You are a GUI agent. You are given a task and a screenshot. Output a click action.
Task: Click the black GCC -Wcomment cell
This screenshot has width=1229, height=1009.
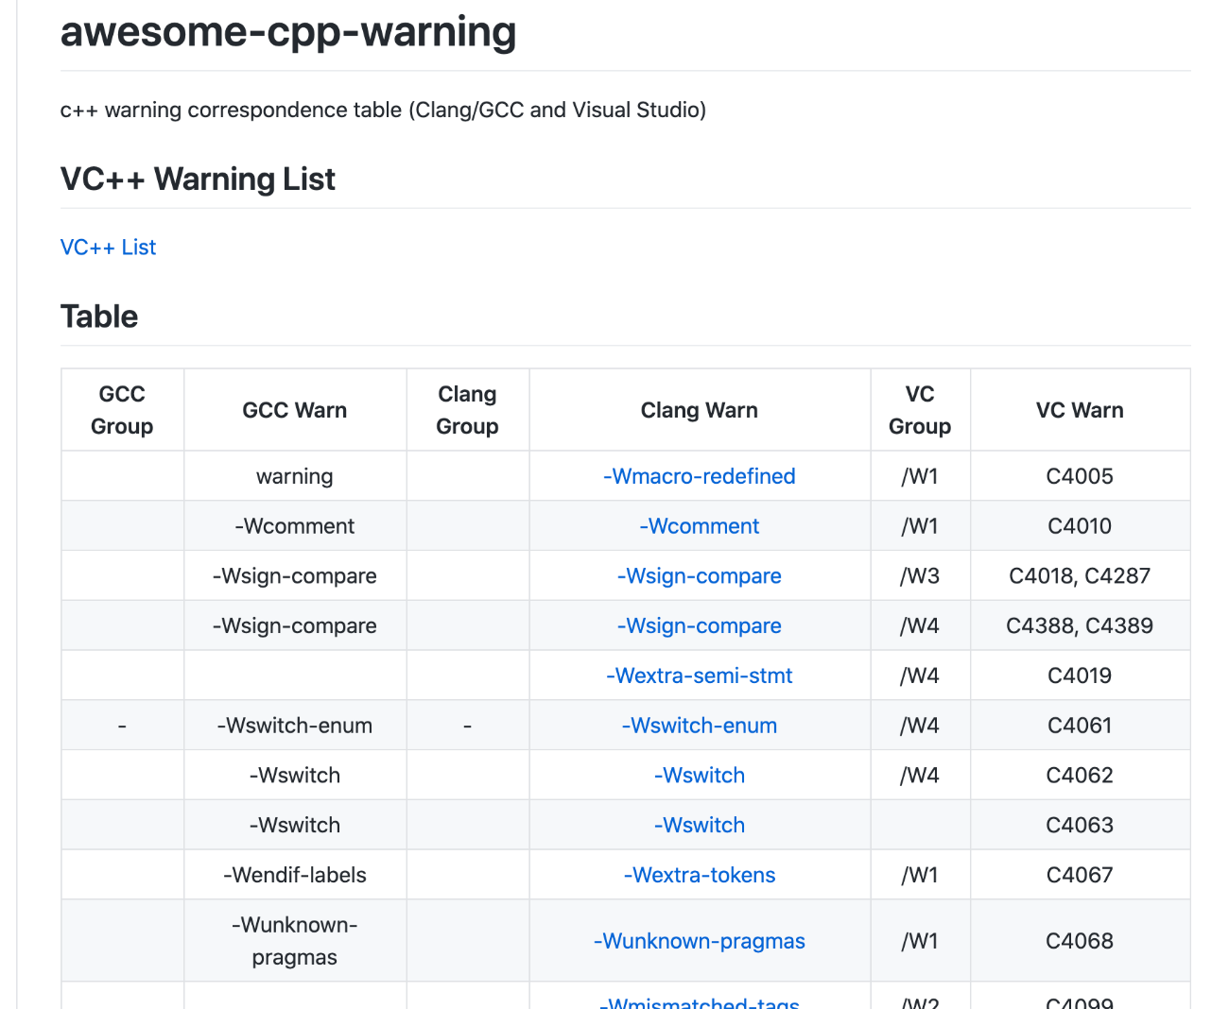(295, 526)
